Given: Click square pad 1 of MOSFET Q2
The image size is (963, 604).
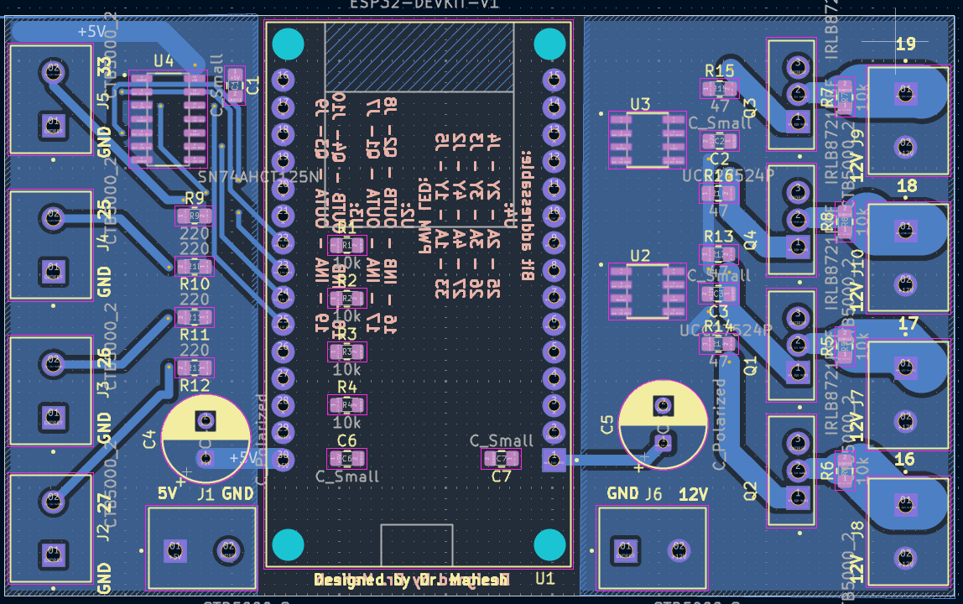Looking at the screenshot, I should click(798, 497).
